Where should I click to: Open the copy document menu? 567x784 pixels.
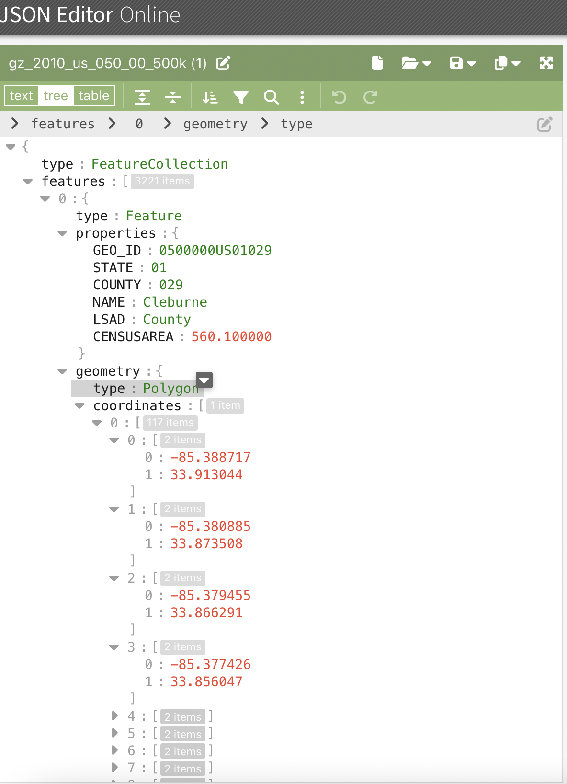[507, 63]
